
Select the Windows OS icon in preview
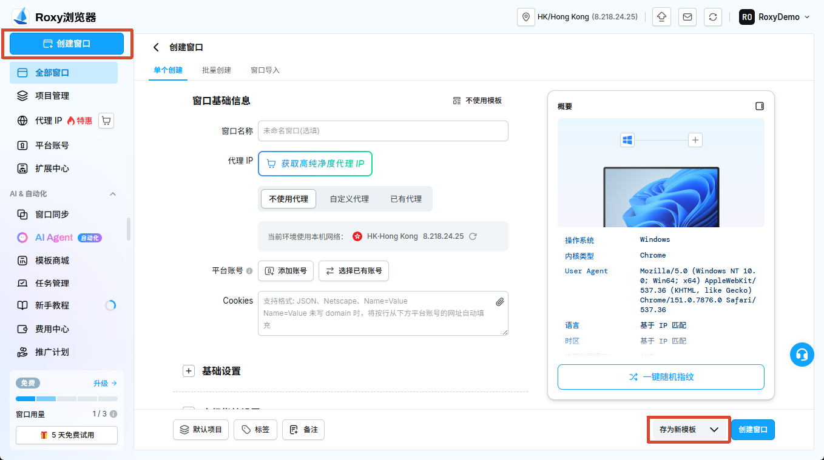(x=627, y=140)
